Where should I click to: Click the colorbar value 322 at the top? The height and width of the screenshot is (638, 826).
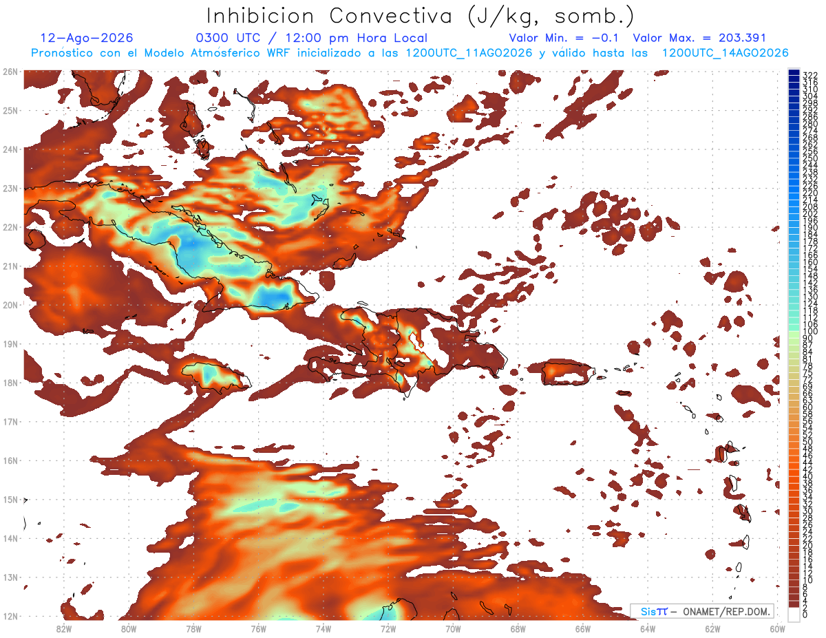coord(810,75)
